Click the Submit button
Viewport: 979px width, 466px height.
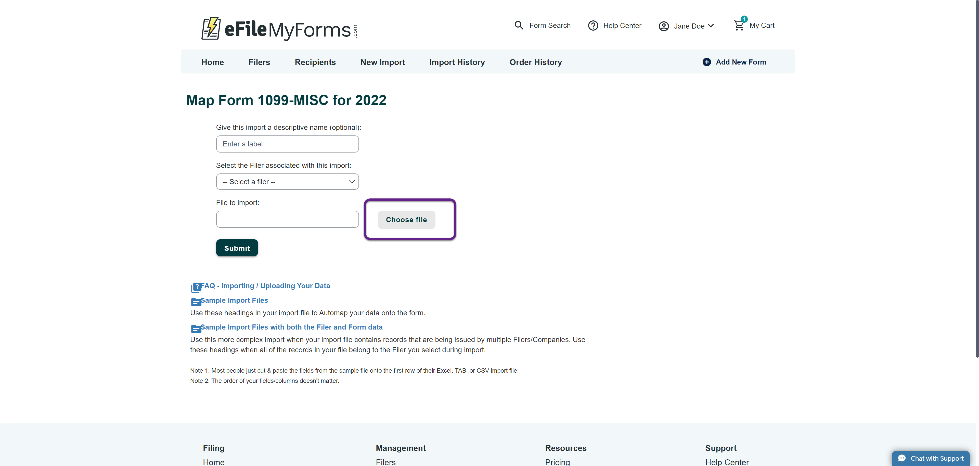tap(237, 248)
